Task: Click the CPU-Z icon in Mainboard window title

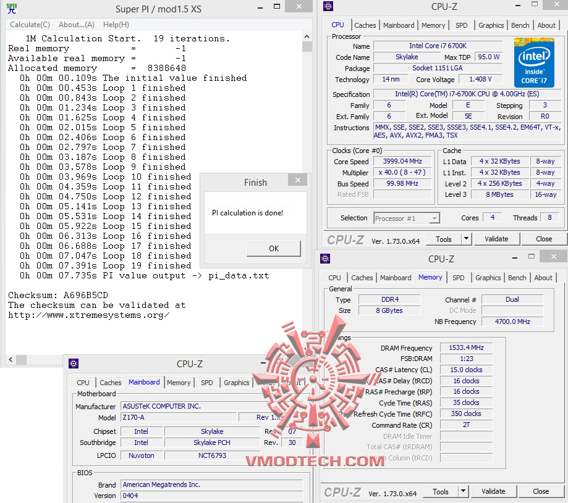Action: pos(74,364)
